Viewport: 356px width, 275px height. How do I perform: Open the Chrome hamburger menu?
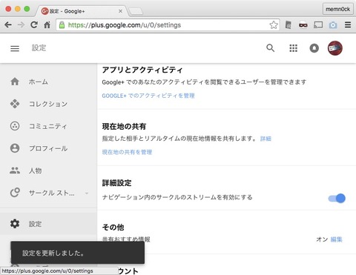coord(348,24)
